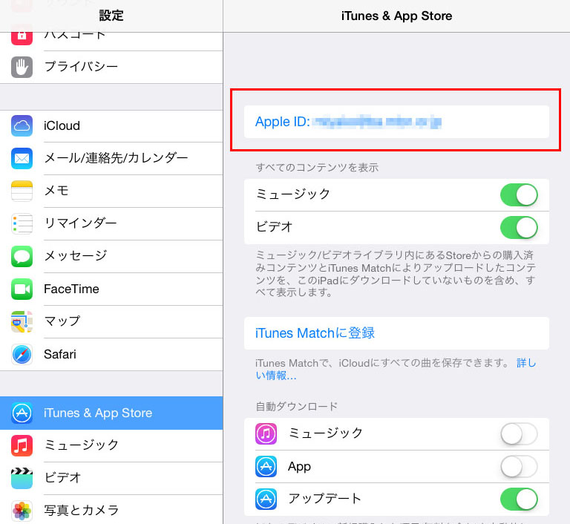Turn off the ビデオ content toggle

(x=519, y=228)
